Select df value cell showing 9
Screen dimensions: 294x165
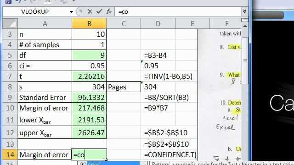click(x=89, y=55)
